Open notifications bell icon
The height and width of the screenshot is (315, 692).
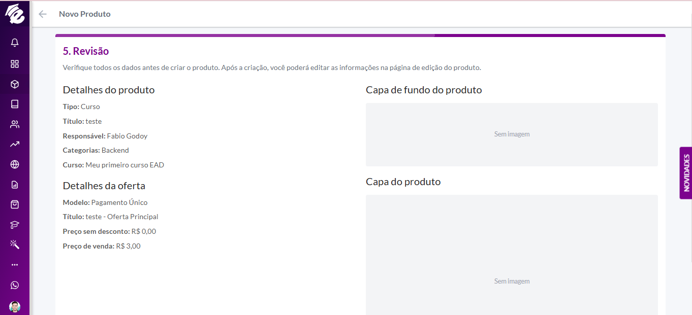tap(15, 43)
